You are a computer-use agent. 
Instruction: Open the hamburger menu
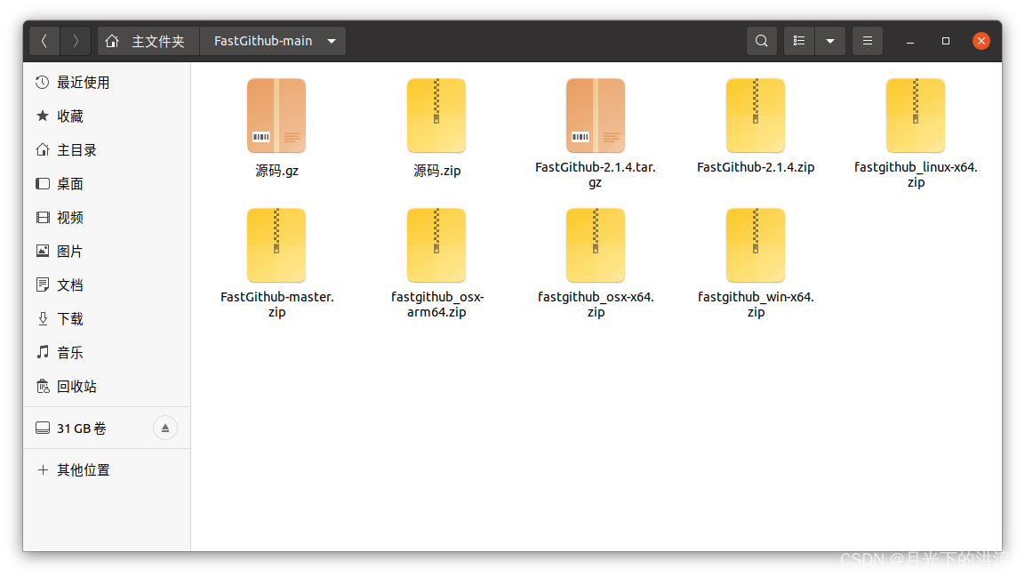pos(867,40)
